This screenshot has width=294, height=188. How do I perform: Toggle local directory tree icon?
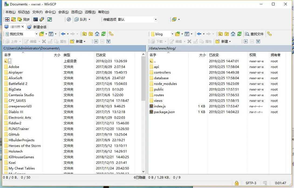coord(111,34)
